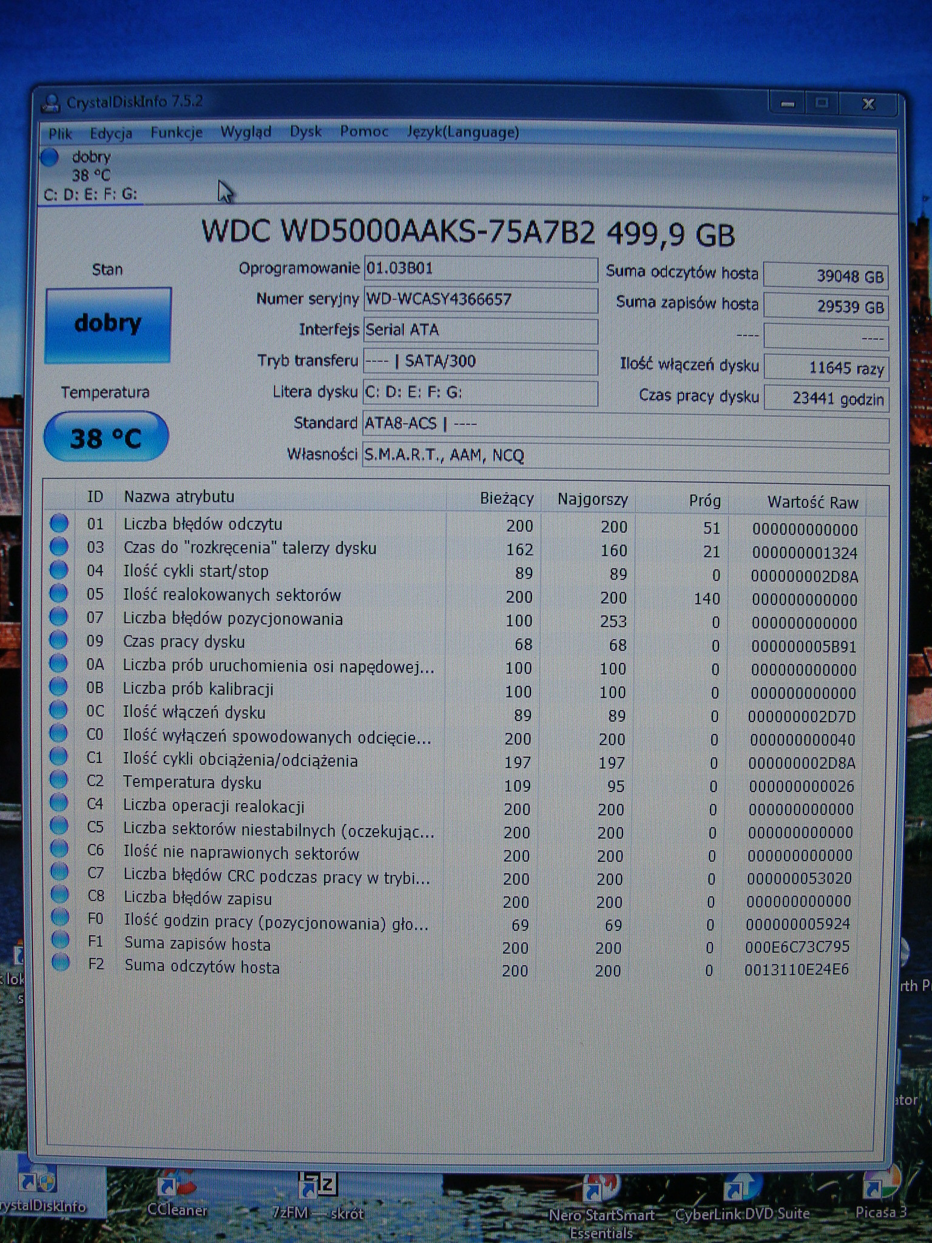Click the serial number field WD-WCASY4366657
This screenshot has height=1243, width=932.
coord(481,300)
